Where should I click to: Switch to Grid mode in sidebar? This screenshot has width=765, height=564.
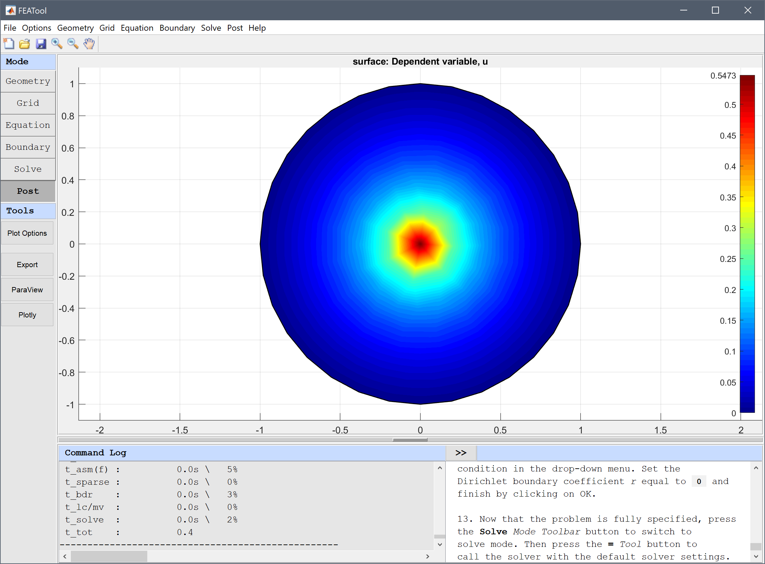28,103
